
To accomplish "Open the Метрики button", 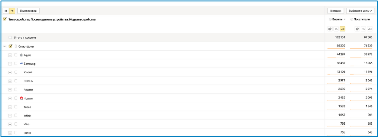I will coord(336,11).
